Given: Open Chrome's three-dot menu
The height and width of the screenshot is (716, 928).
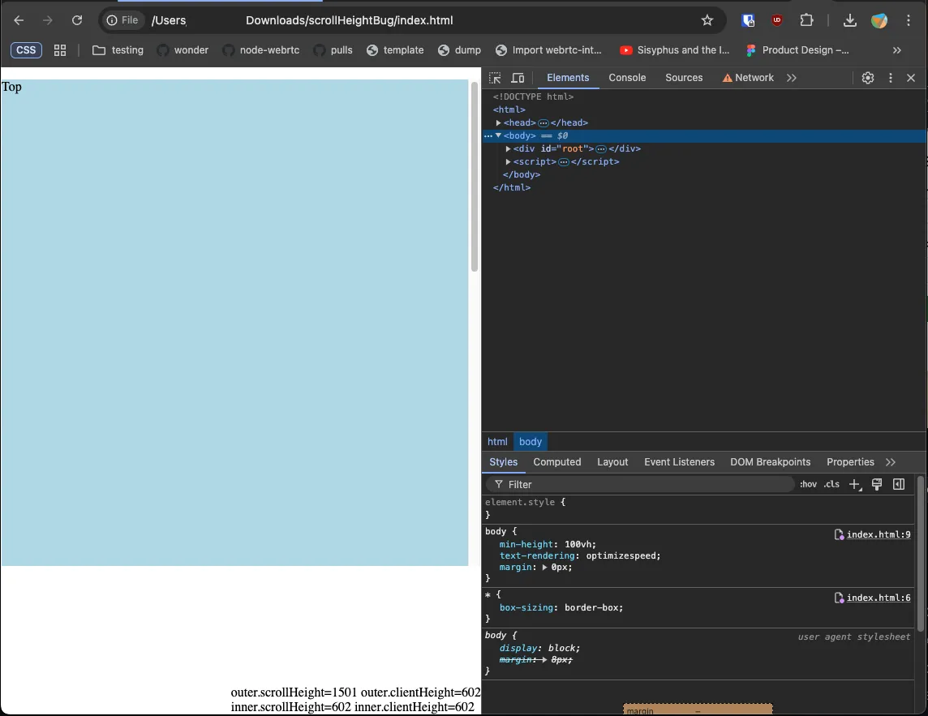Looking at the screenshot, I should (909, 20).
